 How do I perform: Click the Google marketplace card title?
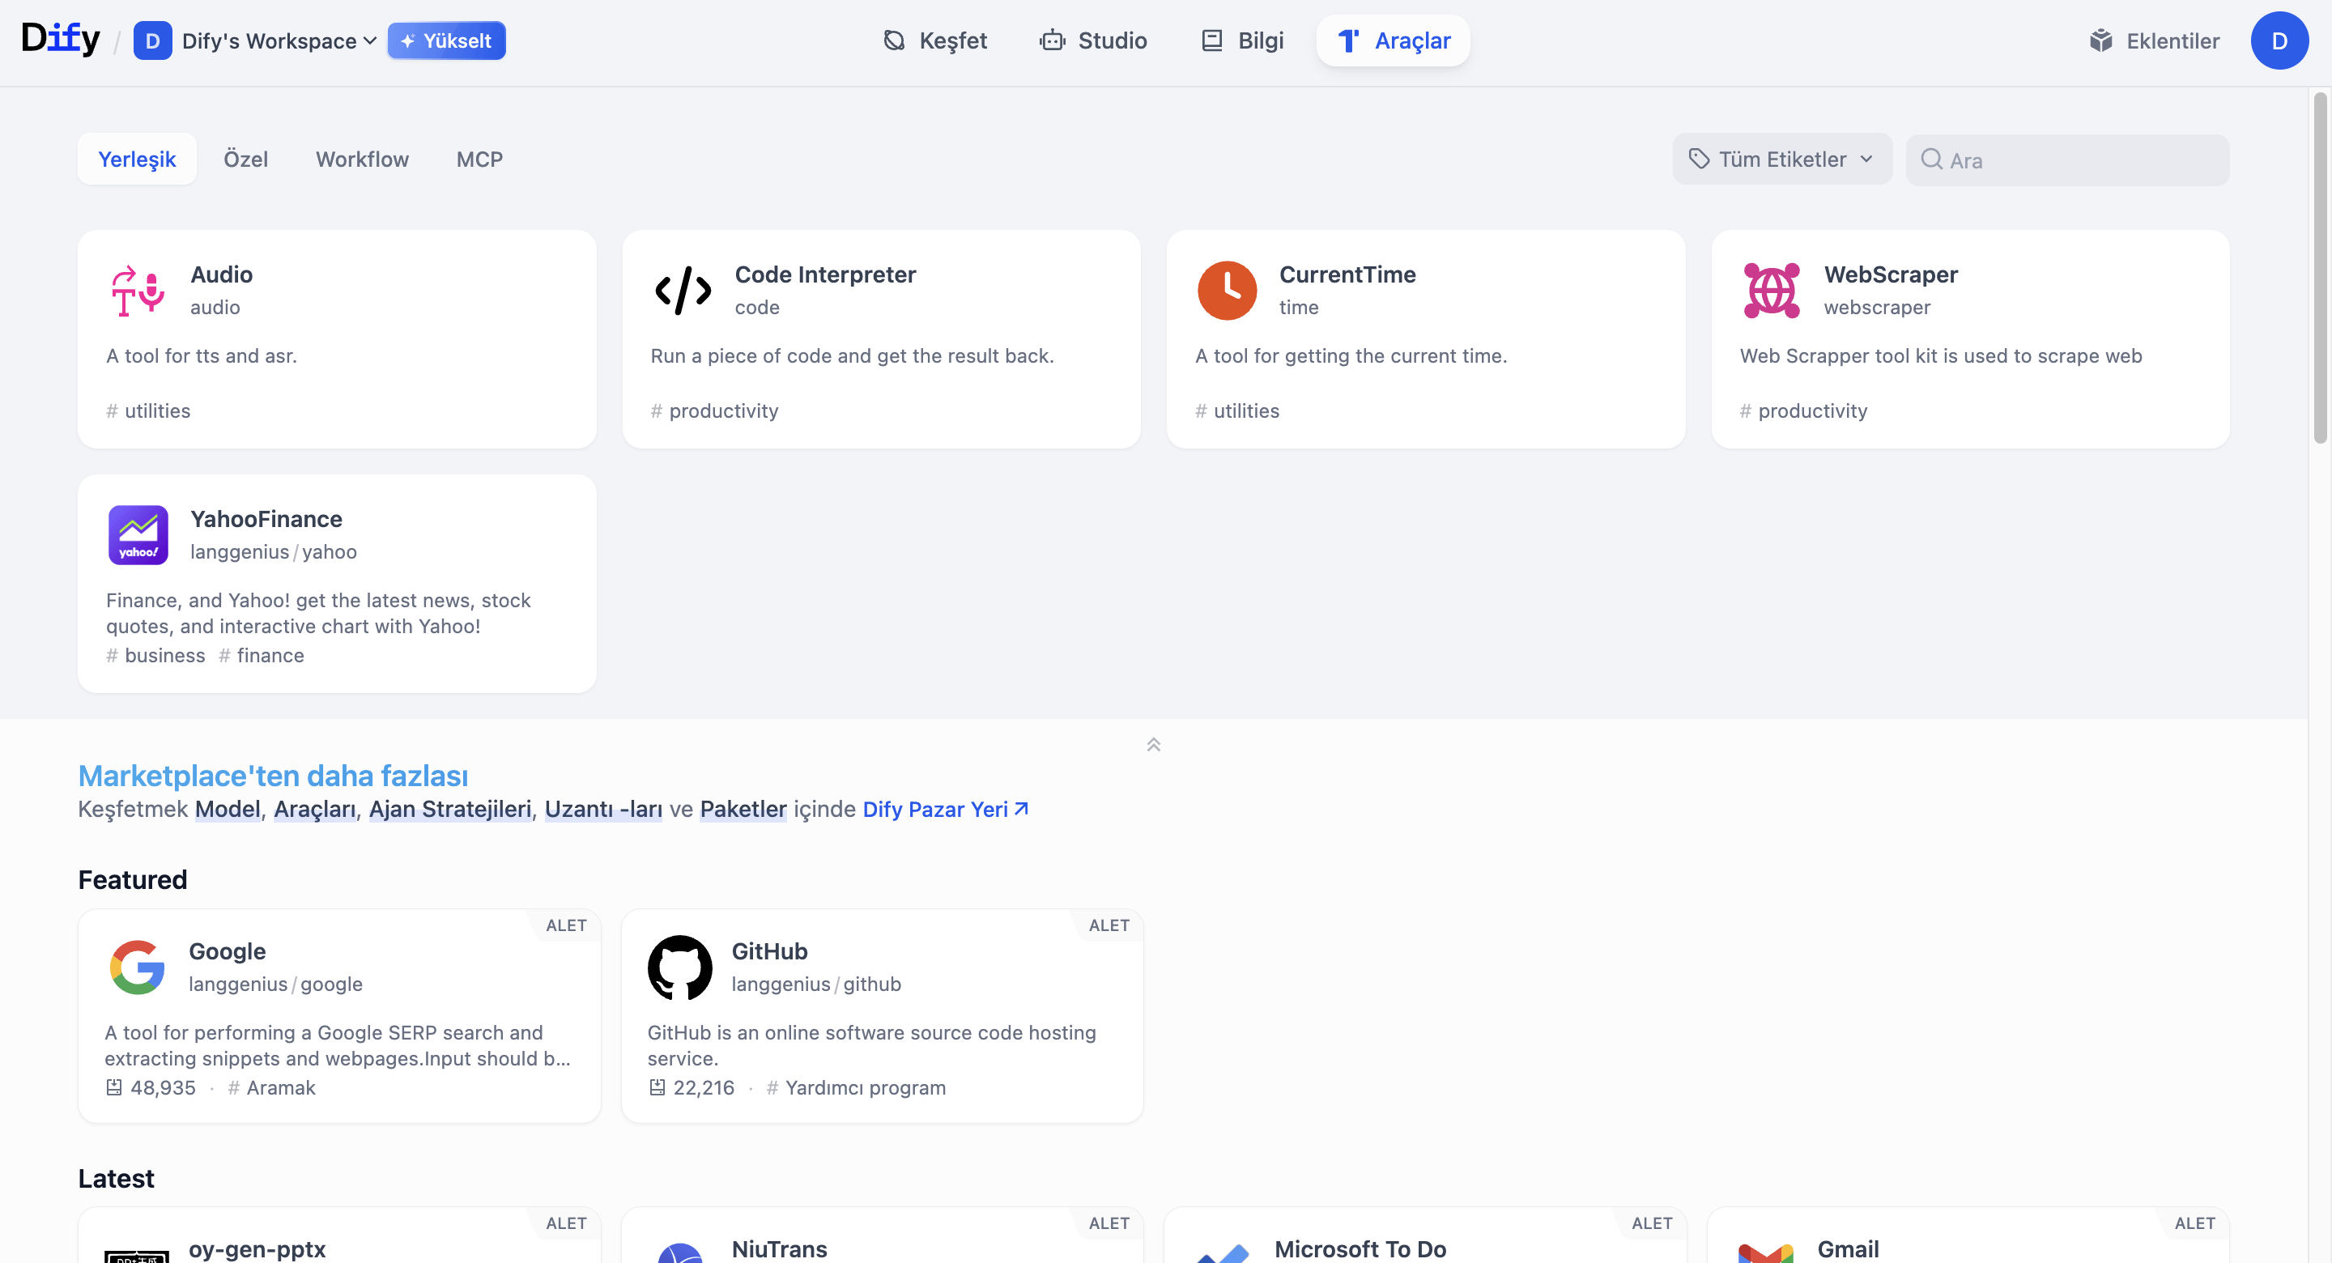point(228,951)
